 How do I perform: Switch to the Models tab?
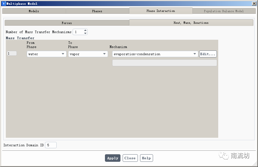pyautogui.click(x=34, y=11)
